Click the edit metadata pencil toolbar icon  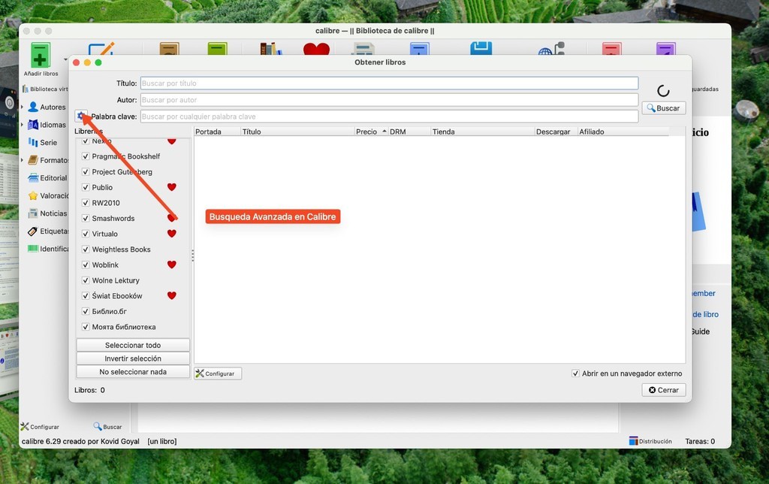tap(101, 49)
